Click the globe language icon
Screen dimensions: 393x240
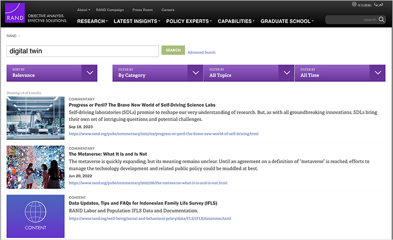point(354,4)
